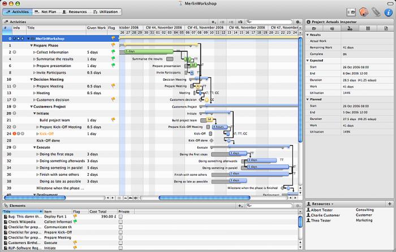The height and width of the screenshot is (252, 396).
Task: Sort elements by the Item column header
Action: click(58, 212)
